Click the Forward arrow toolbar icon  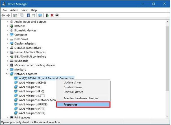[8, 16]
